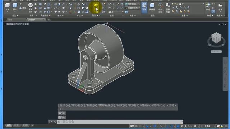Open command line history dropdown arrow

coord(182,122)
